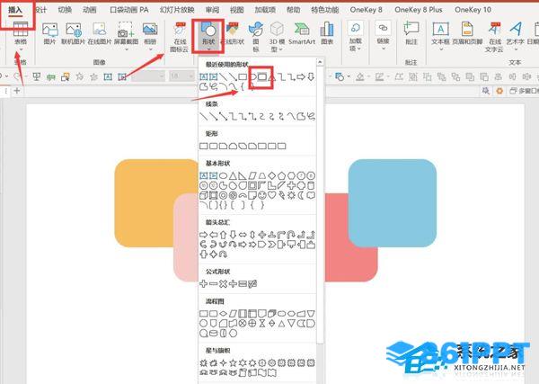Select the division sign in 公式形状
This screenshot has height=384, width=539.
pos(233,284)
